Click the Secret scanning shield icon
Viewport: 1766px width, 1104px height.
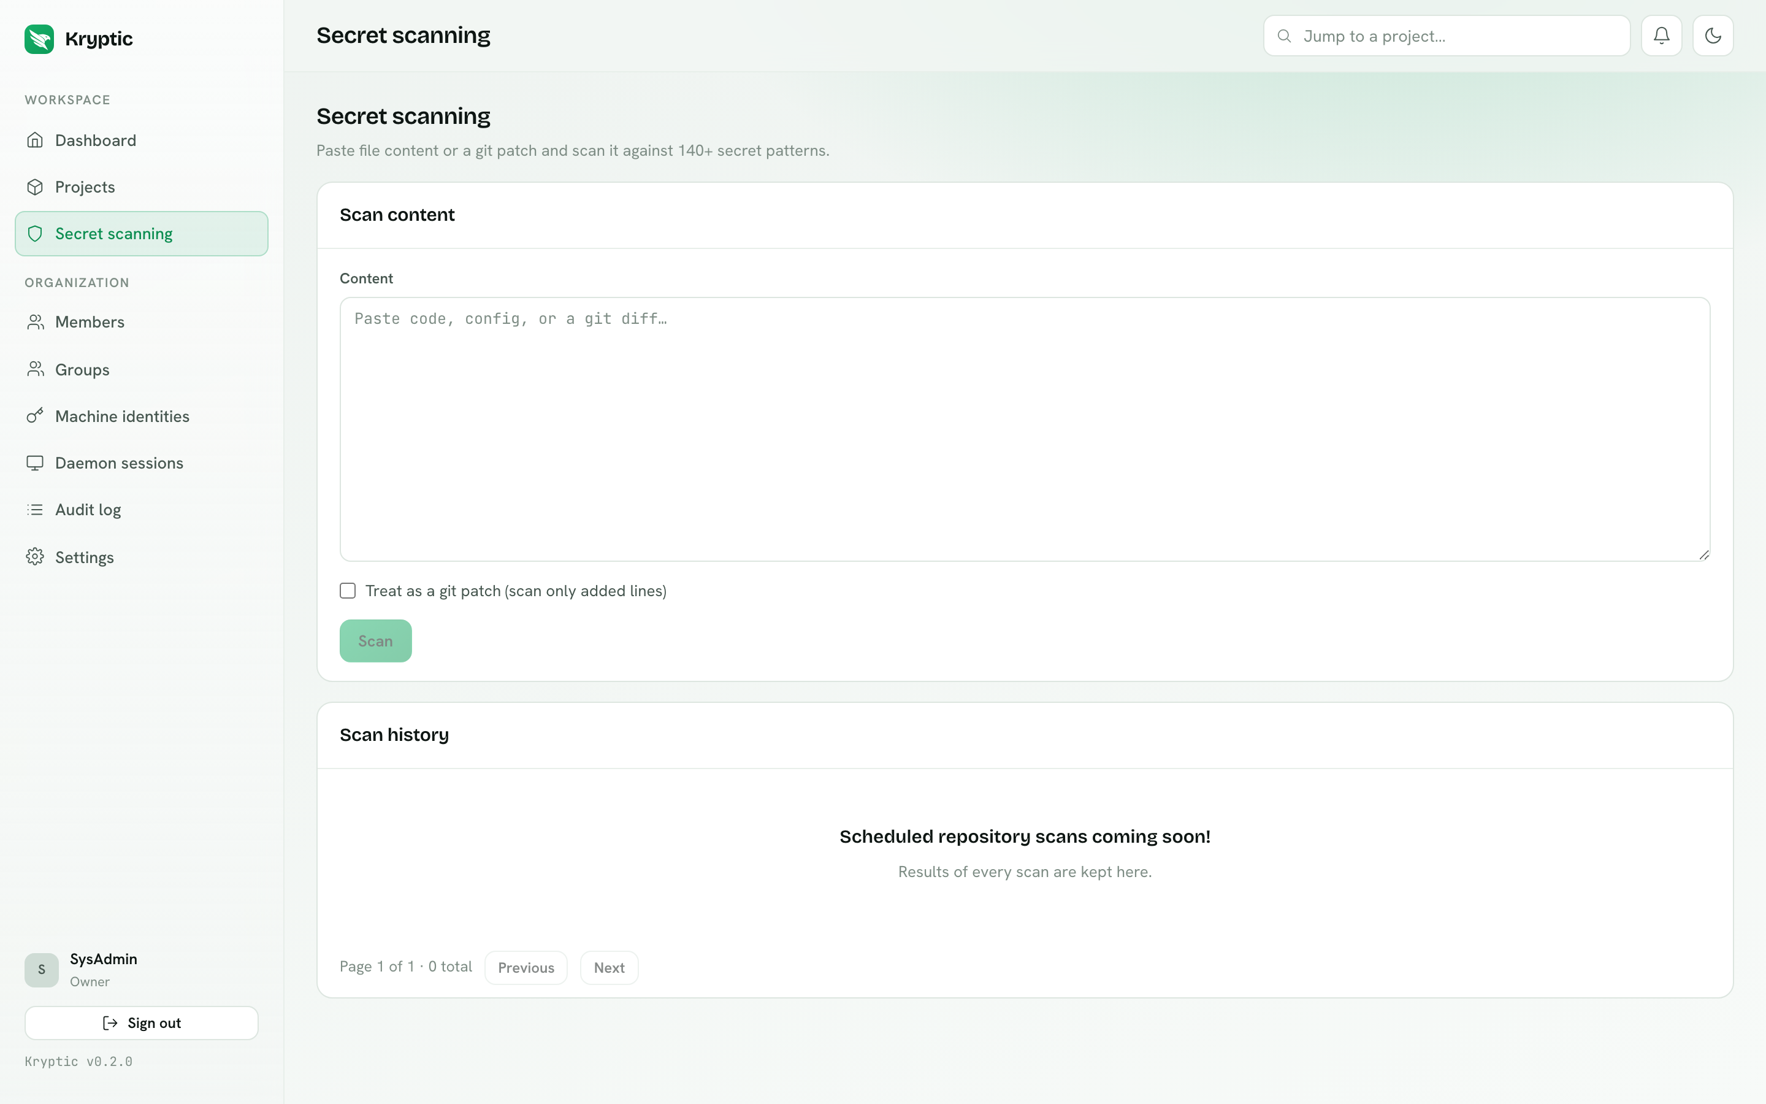[x=35, y=234]
